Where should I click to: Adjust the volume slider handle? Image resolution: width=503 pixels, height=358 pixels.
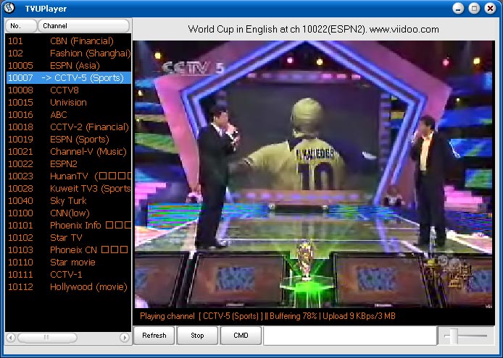(452, 336)
